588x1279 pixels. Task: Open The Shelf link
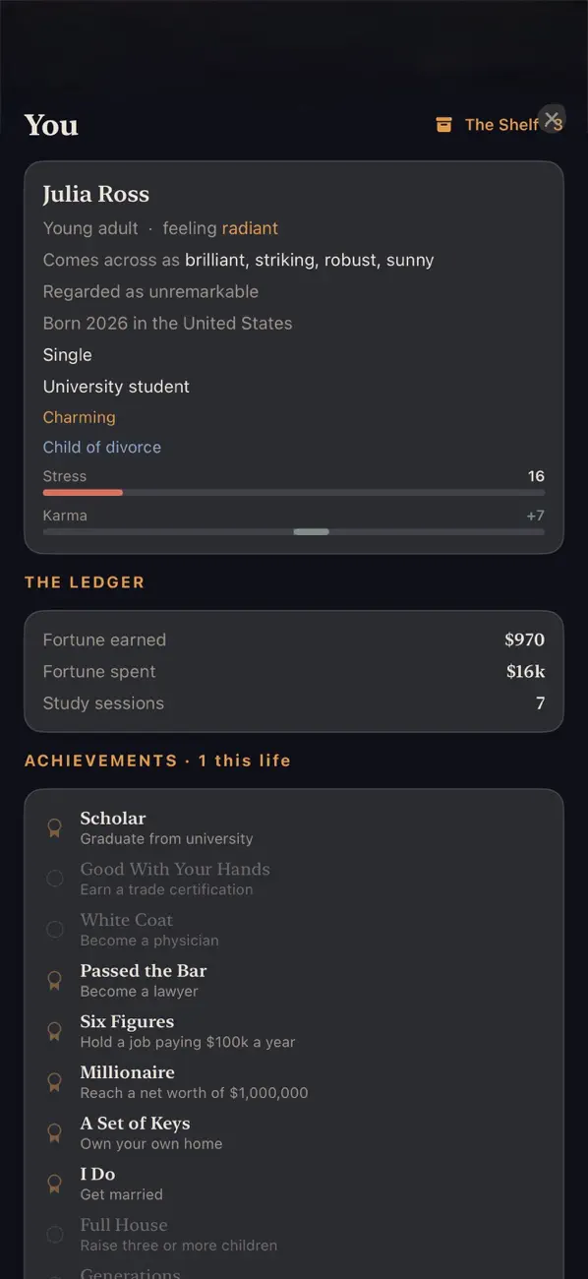click(500, 125)
